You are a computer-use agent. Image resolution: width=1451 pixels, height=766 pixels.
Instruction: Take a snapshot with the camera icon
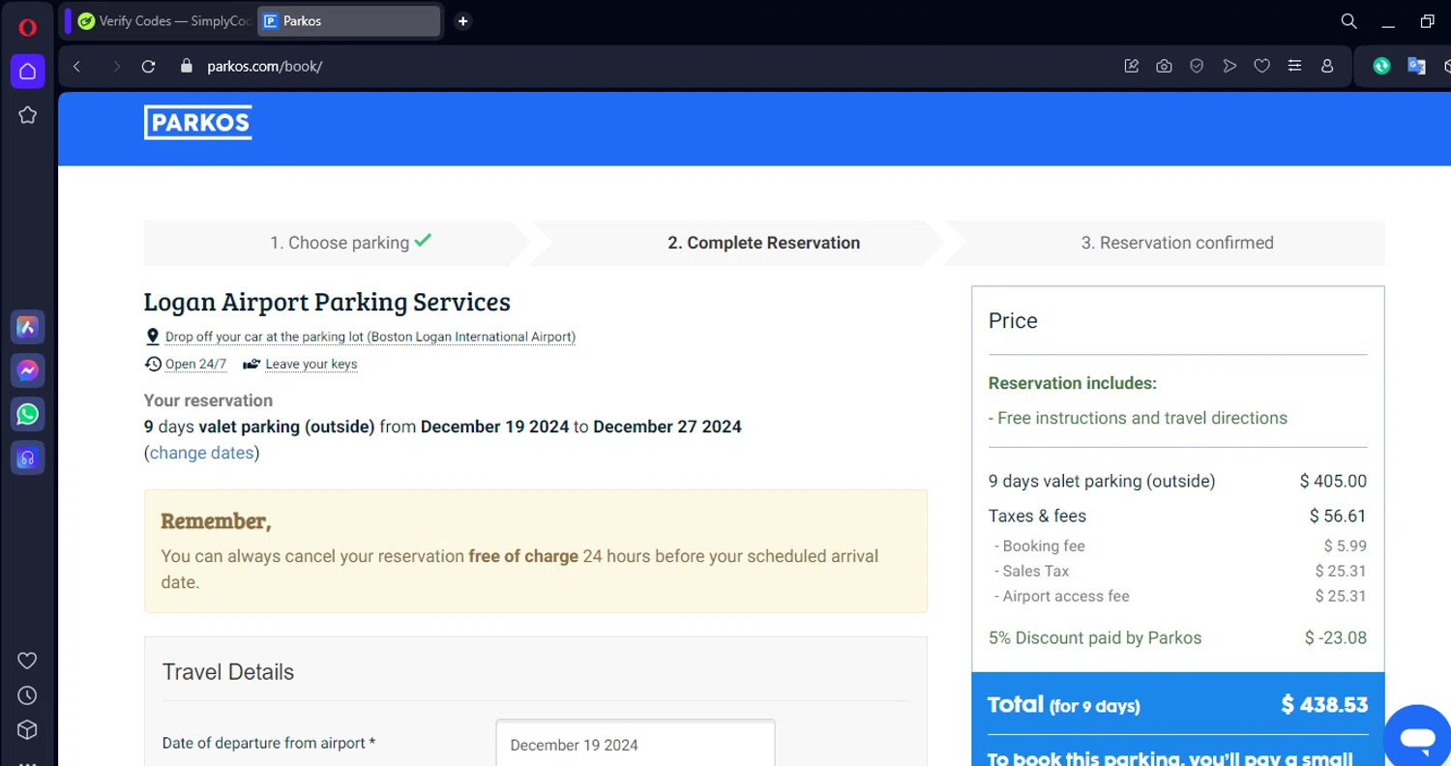click(1164, 66)
